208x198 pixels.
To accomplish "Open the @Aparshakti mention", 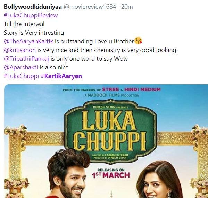I will coord(21,67).
